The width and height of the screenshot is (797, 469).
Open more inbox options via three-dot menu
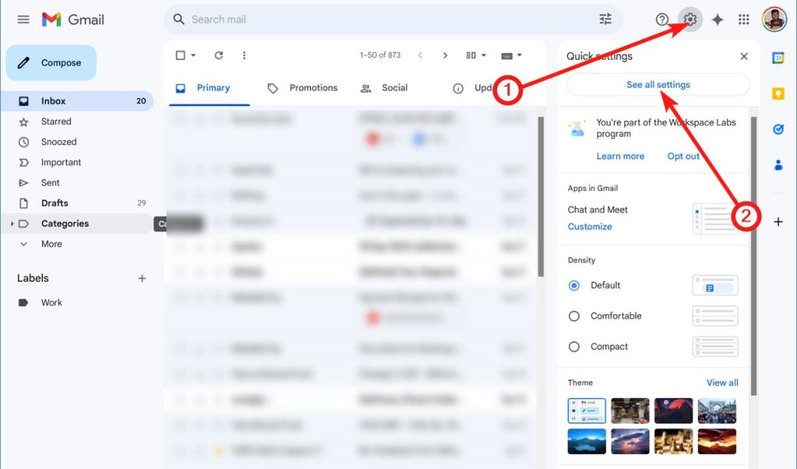click(x=244, y=55)
